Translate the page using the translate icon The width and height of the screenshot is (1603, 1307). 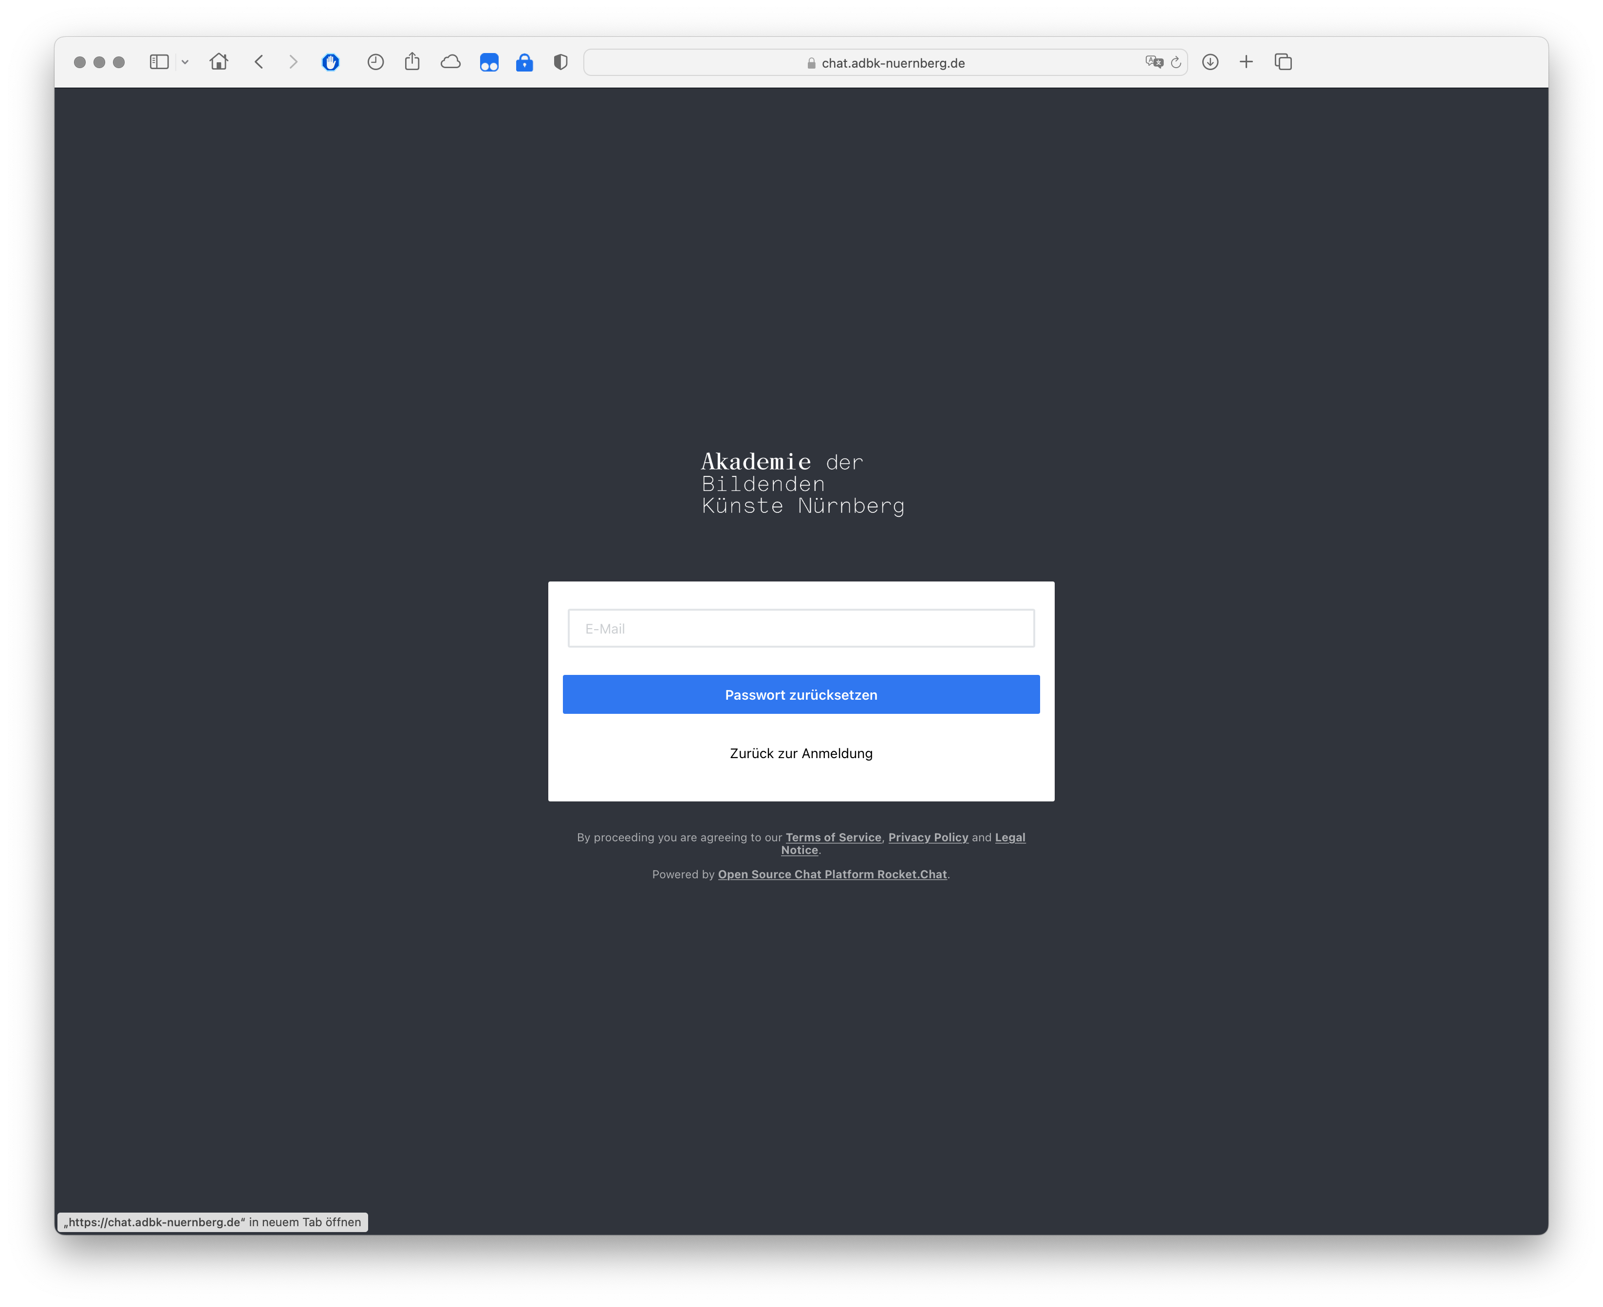1154,62
